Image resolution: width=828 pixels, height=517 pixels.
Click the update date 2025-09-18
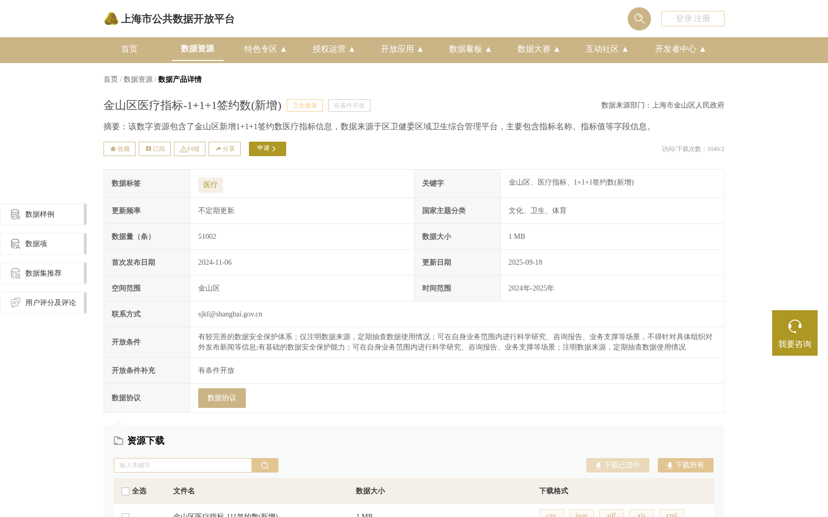pyautogui.click(x=525, y=262)
